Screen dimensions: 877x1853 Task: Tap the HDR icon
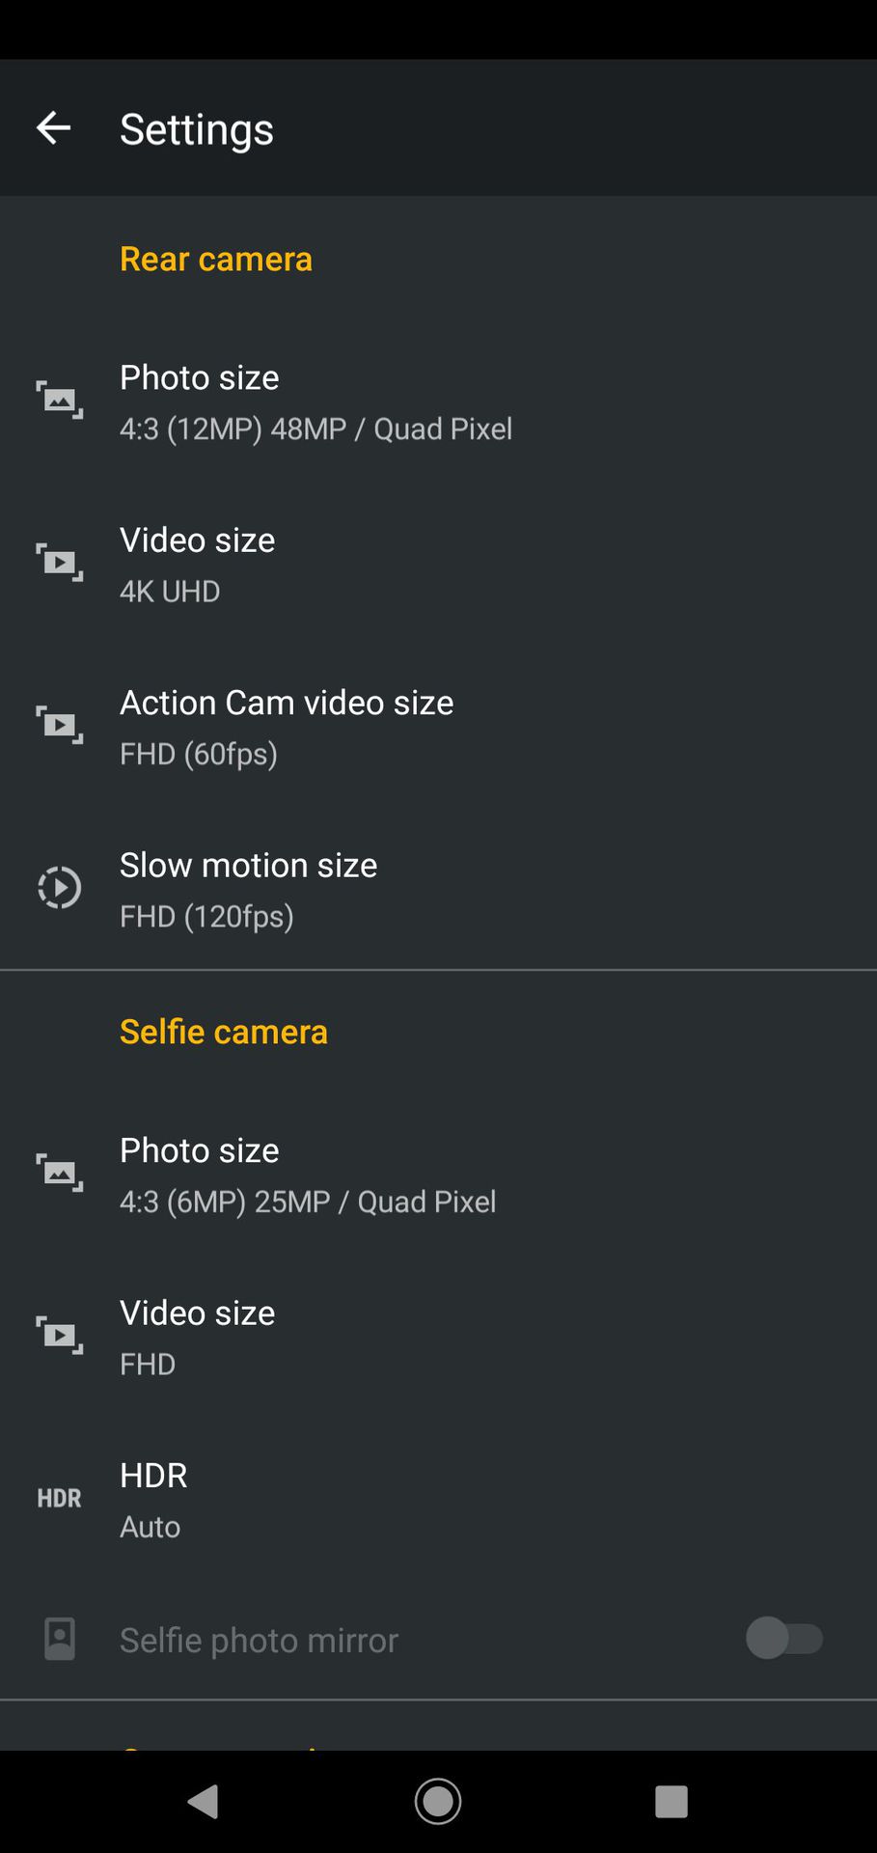point(60,1498)
